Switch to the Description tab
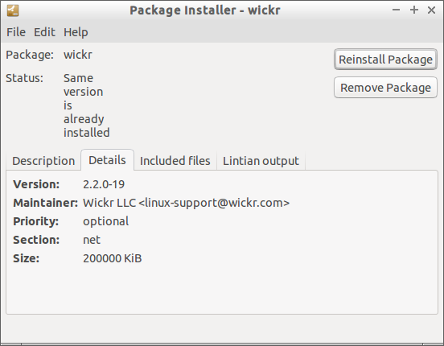 tap(43, 161)
